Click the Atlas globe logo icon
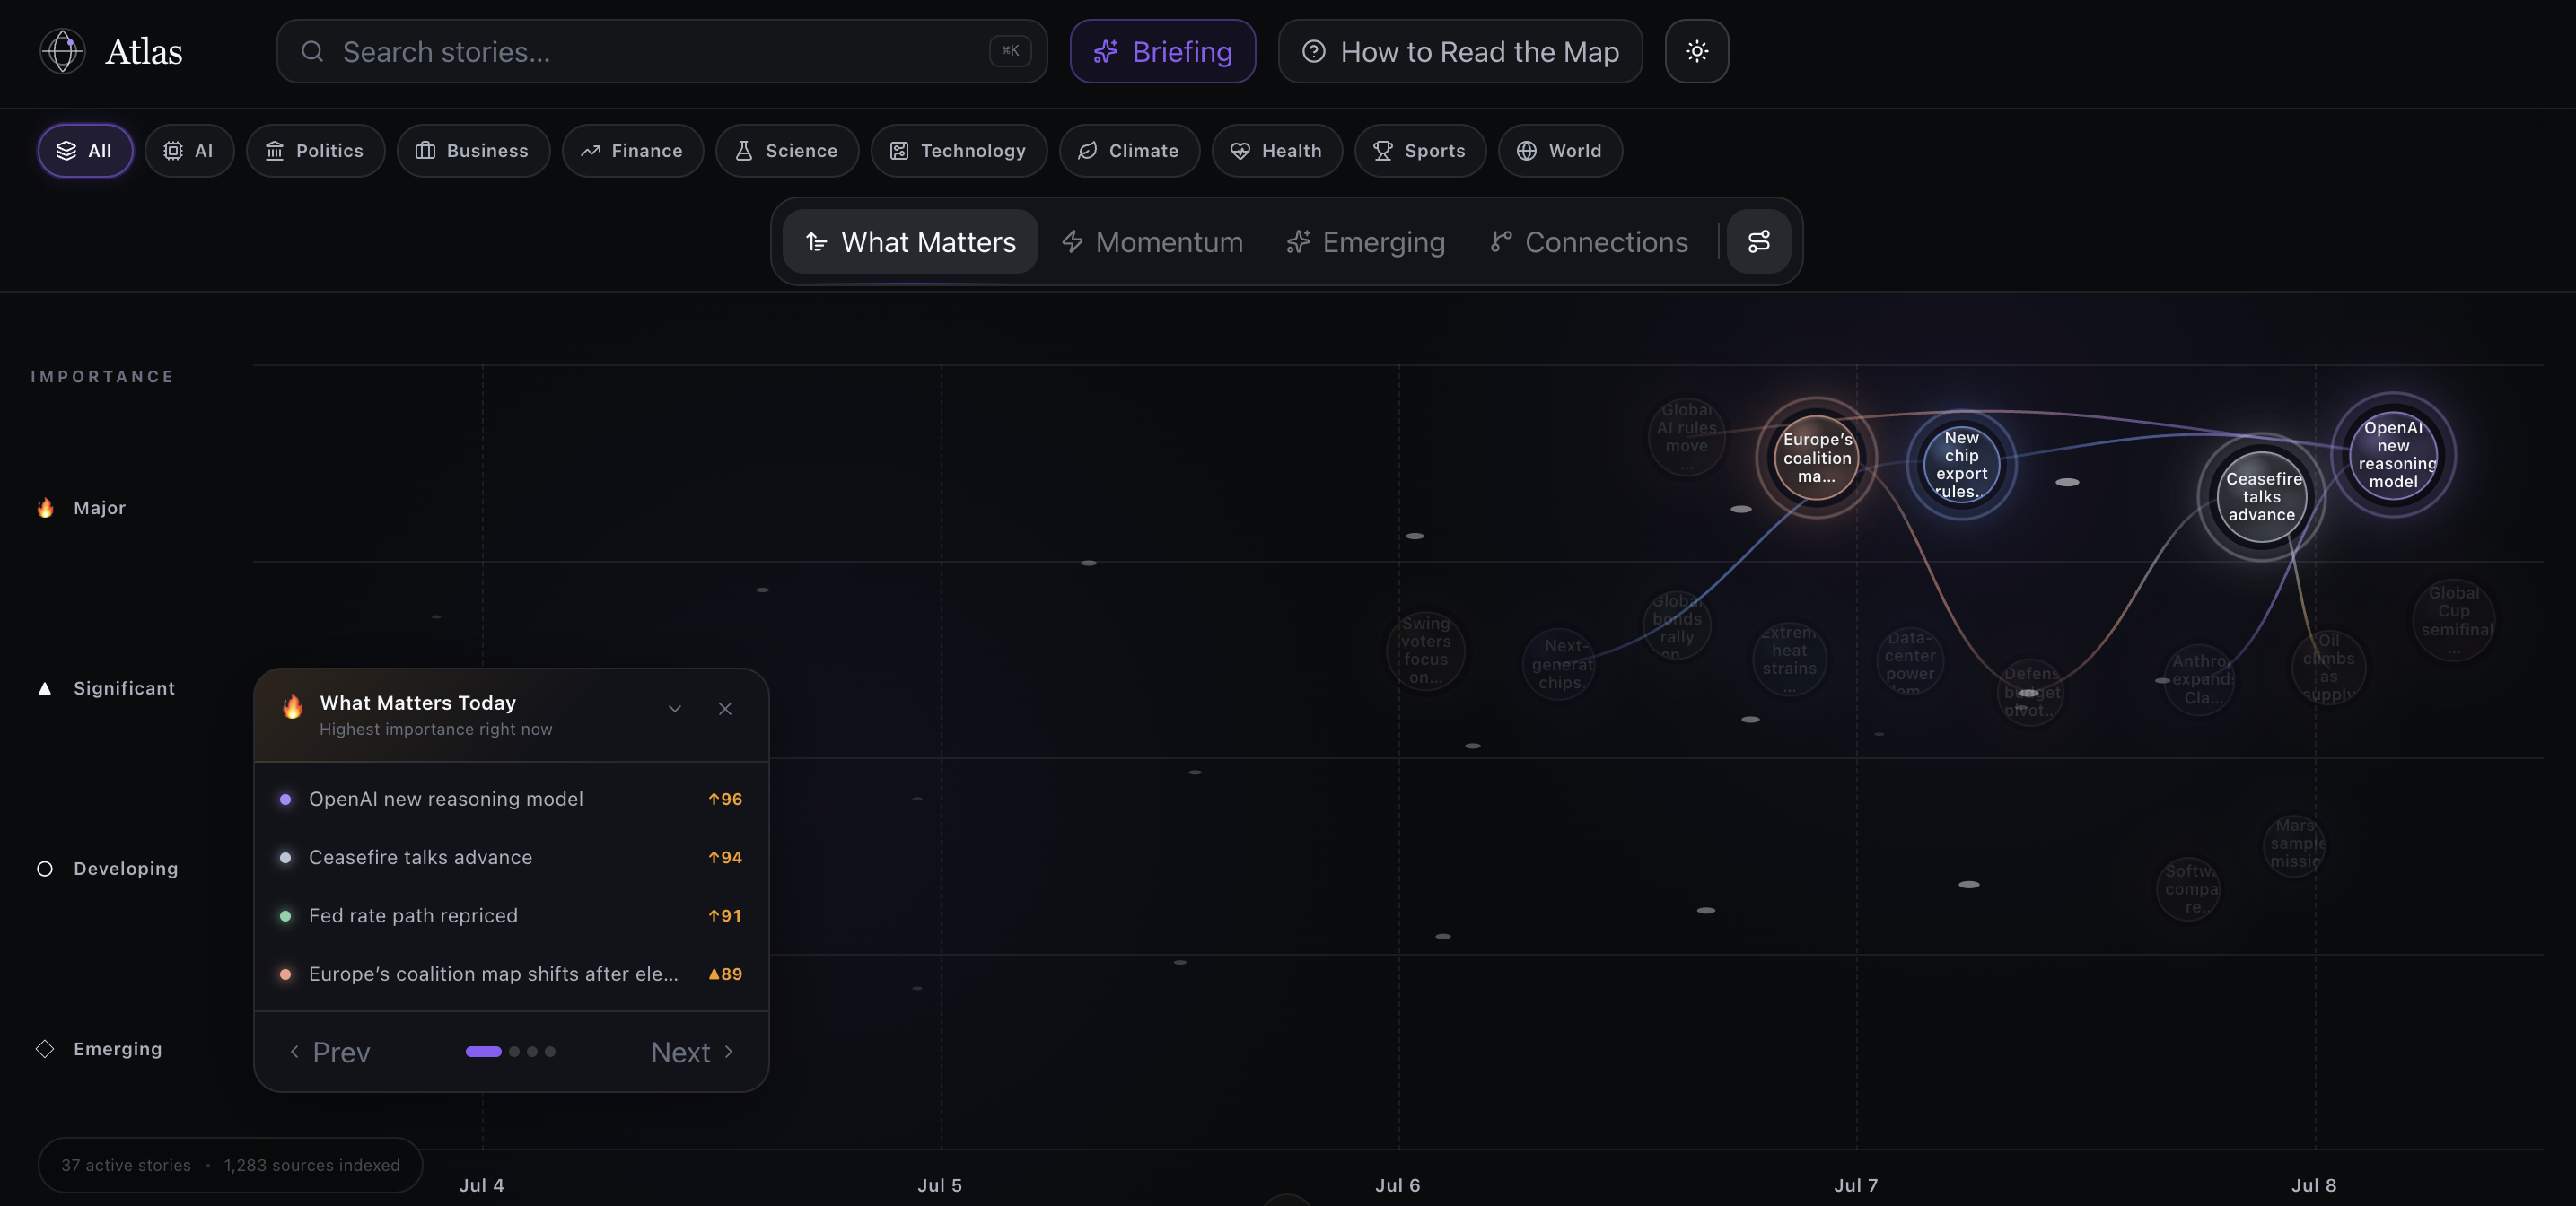The image size is (2576, 1206). (x=62, y=51)
